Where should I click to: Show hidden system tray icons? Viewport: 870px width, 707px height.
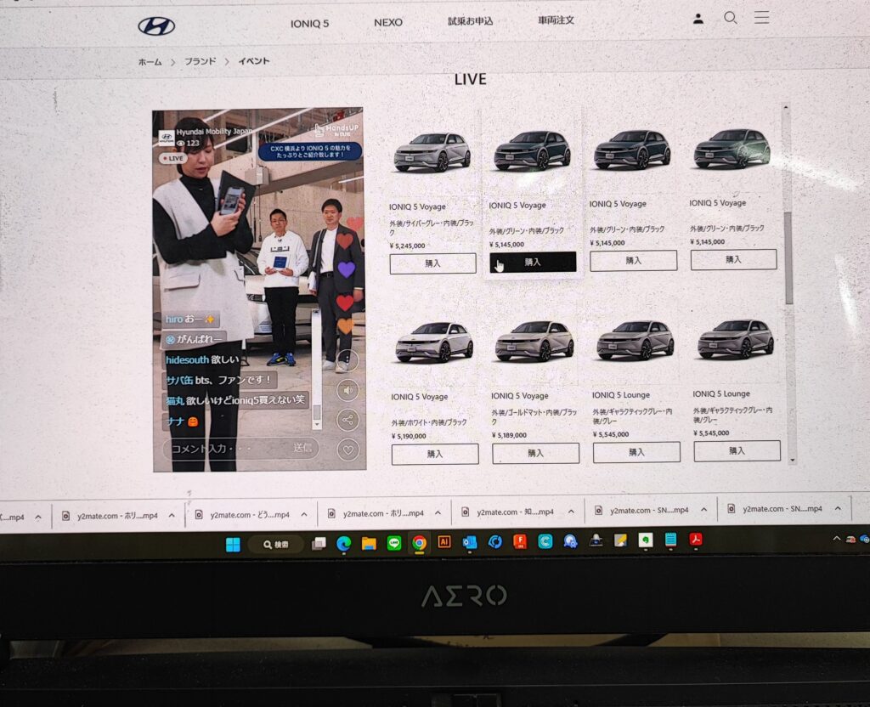tap(837, 538)
